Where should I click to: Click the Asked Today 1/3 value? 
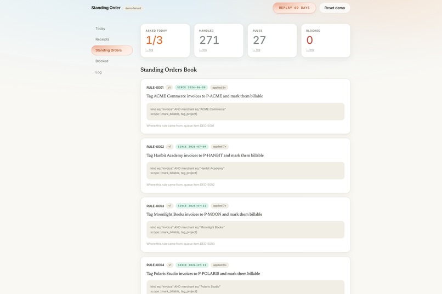tap(154, 40)
